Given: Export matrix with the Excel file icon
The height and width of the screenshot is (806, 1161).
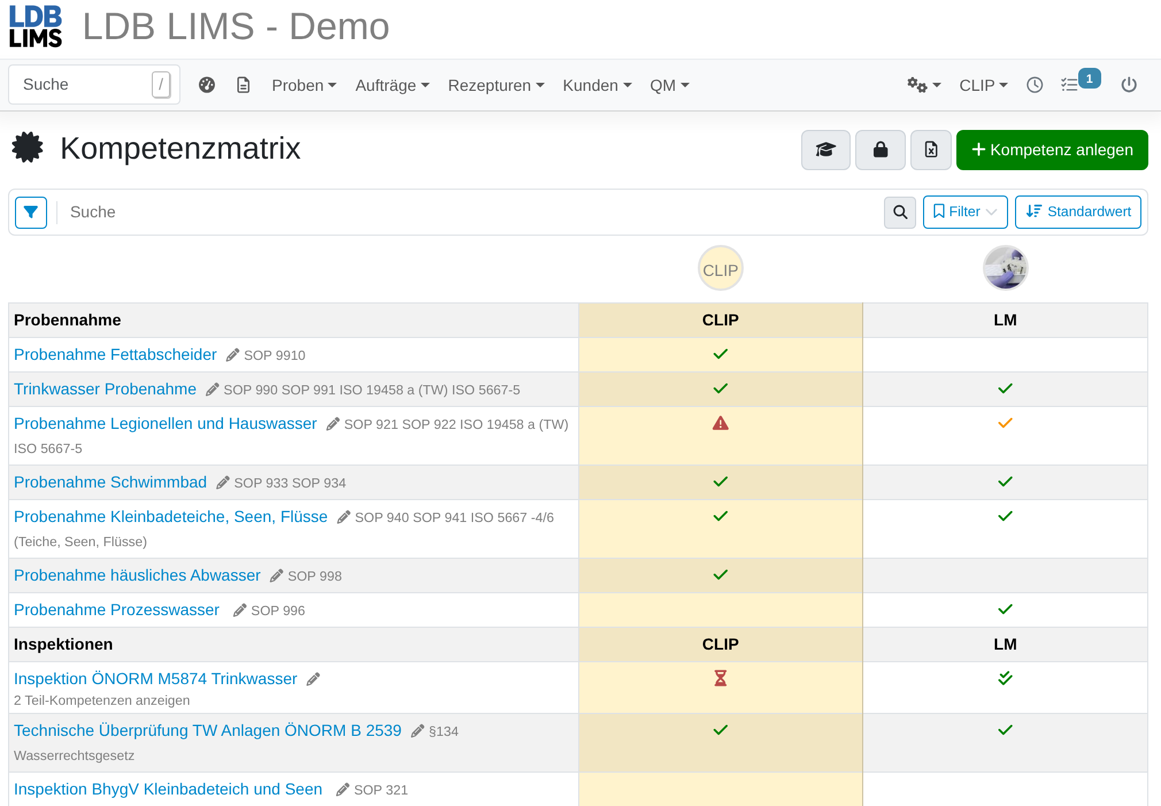Looking at the screenshot, I should click(931, 150).
